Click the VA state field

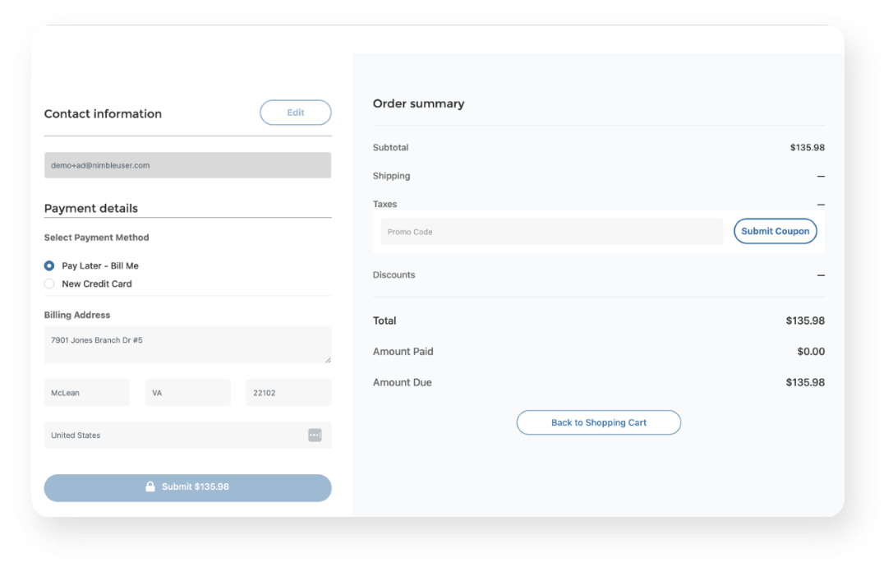(x=187, y=393)
